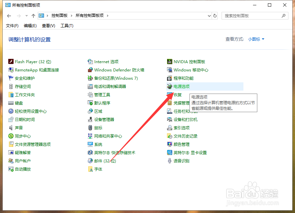Click the 文件历史记录 icon
The image size is (295, 213).
click(x=170, y=136)
